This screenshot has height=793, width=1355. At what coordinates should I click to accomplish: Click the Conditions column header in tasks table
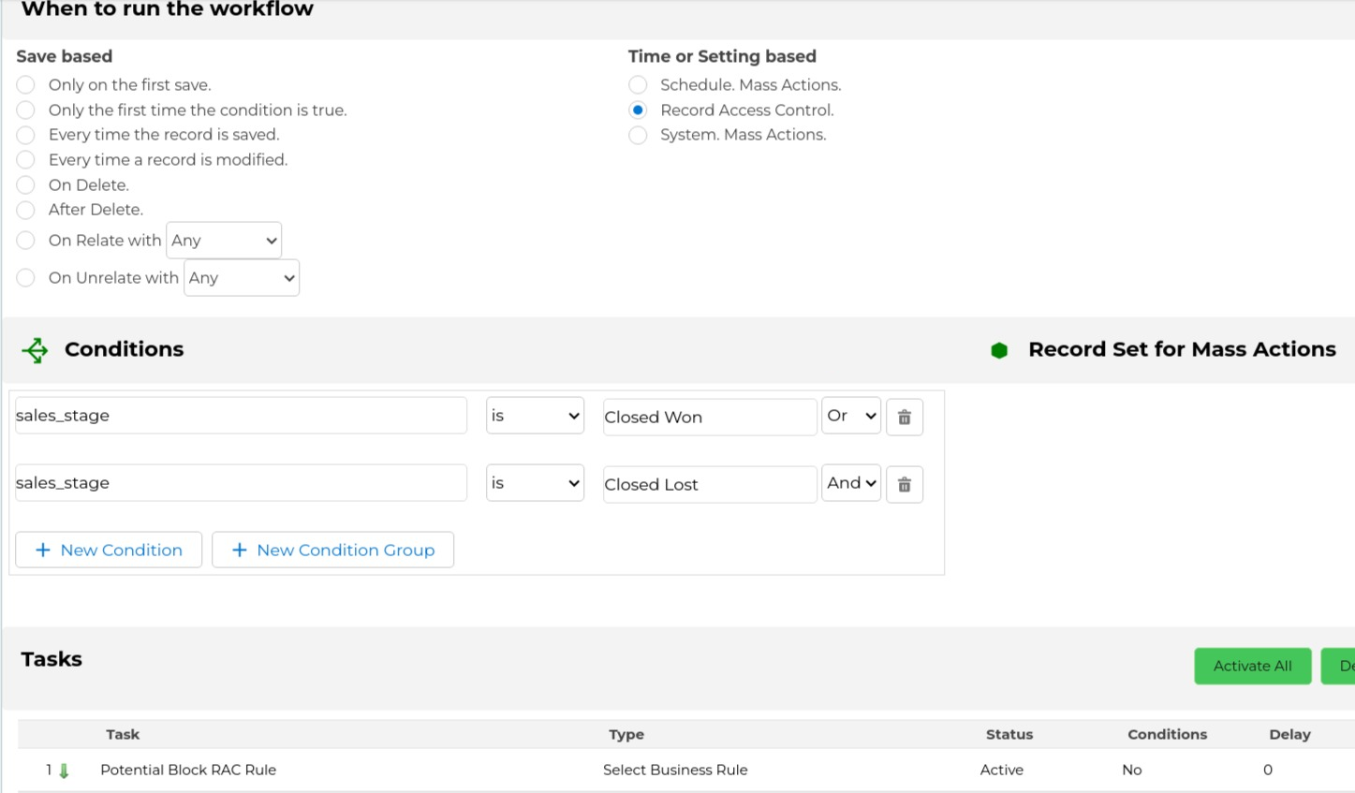click(1167, 734)
